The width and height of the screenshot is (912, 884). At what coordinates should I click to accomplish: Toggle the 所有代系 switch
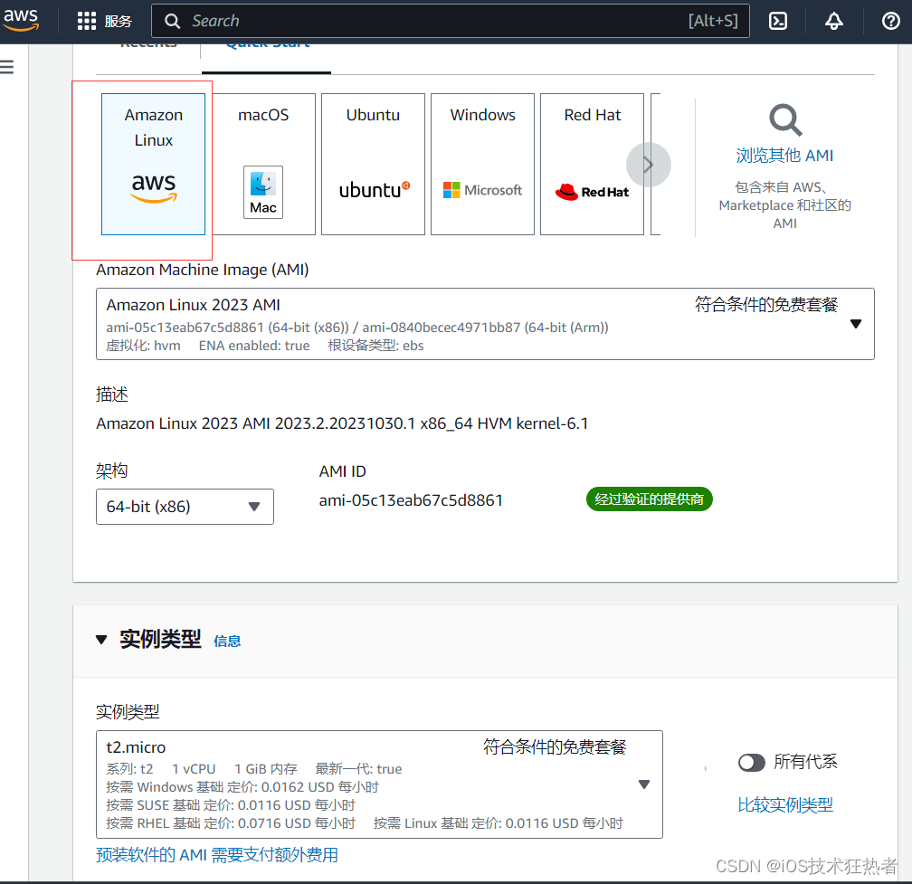click(x=752, y=763)
